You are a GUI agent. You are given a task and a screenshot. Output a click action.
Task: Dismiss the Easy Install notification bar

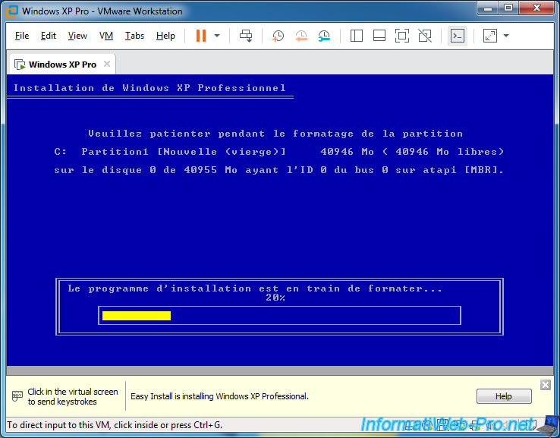coord(545,385)
